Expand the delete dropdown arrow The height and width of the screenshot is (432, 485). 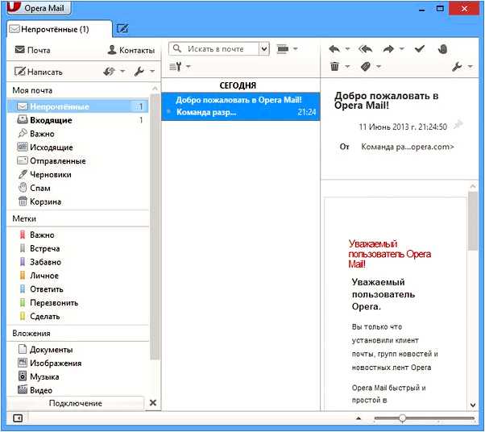tap(347, 66)
